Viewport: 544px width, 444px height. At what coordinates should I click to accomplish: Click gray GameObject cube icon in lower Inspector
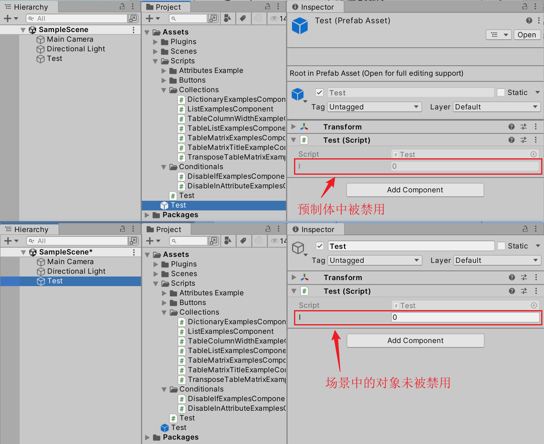298,248
